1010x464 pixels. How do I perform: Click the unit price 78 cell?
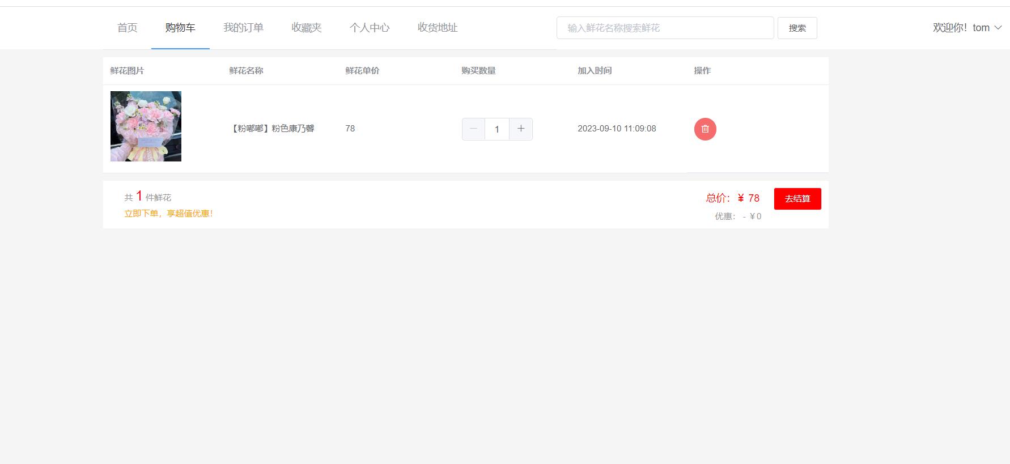point(350,129)
